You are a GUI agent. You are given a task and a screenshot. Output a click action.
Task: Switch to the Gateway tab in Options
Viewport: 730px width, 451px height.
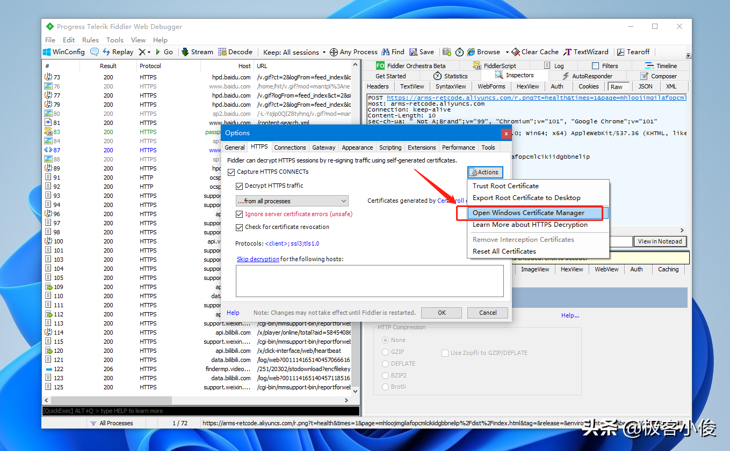(324, 147)
